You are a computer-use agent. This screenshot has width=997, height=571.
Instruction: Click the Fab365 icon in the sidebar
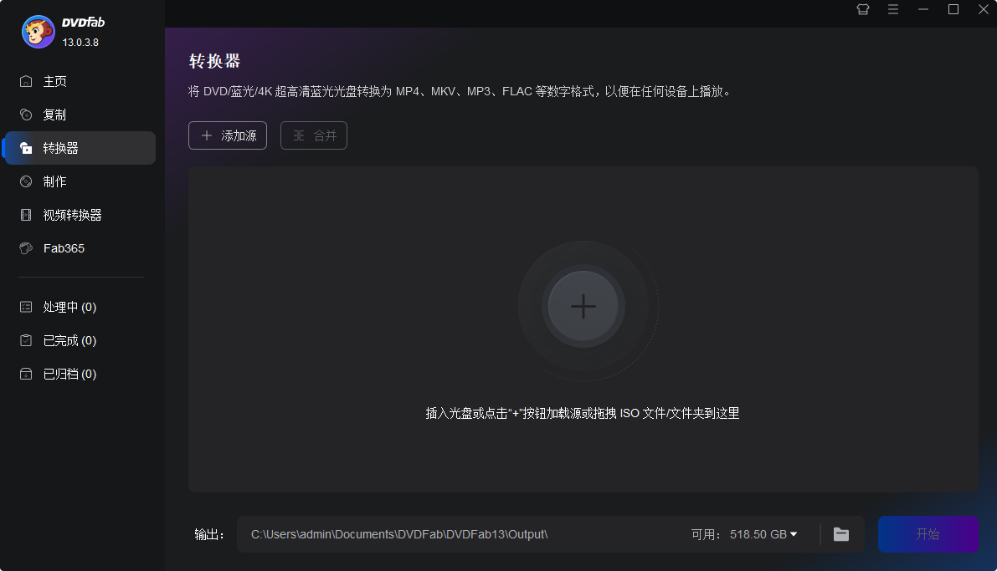(26, 248)
